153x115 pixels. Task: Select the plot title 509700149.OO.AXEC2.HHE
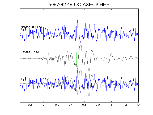tap(79, 5)
